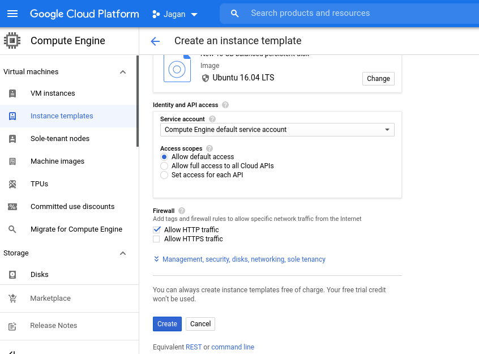Click the Cancel button
The image size is (479, 354).
(x=200, y=324)
